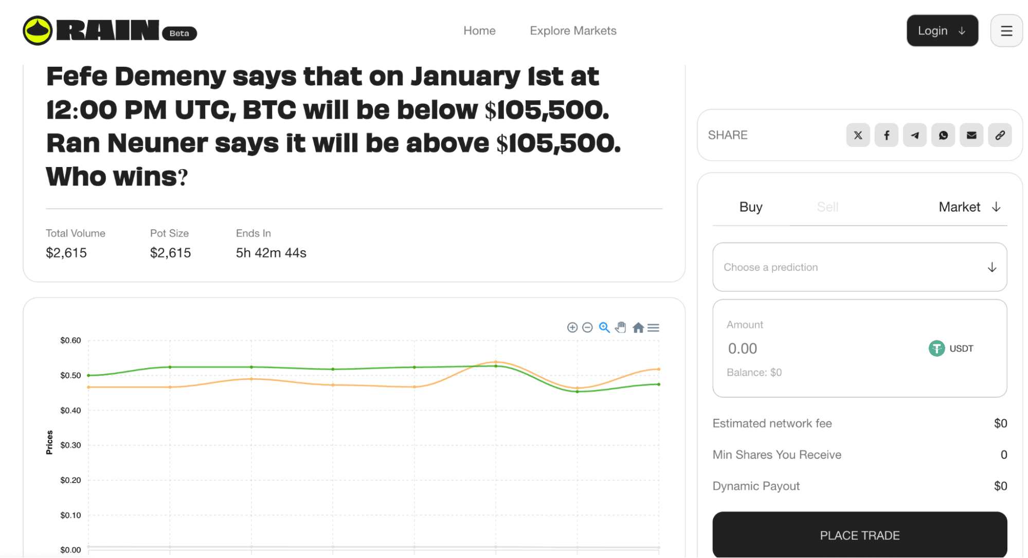Select the zoom-in tool on the chart
Screen dimensions: 1028x558
pos(572,327)
